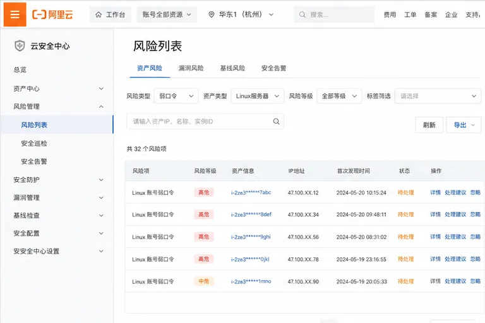The height and width of the screenshot is (323, 485).
Task: Click the home icon beside 工作台
Action: click(x=99, y=15)
